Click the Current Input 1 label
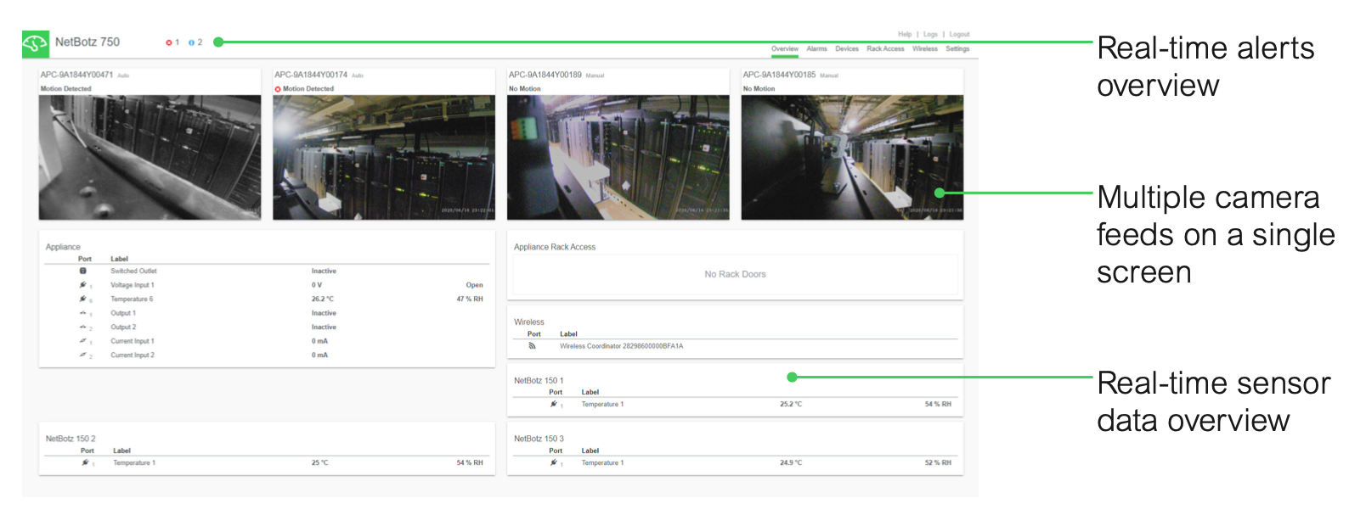 pyautogui.click(x=133, y=341)
